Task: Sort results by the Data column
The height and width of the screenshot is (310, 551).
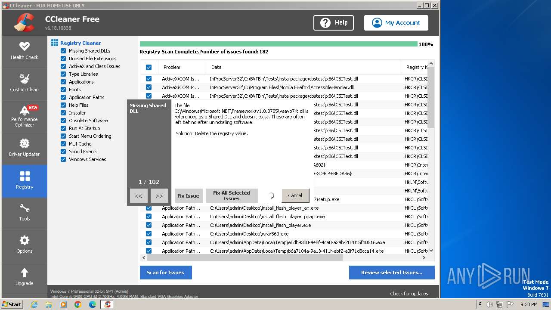Action: point(303,67)
